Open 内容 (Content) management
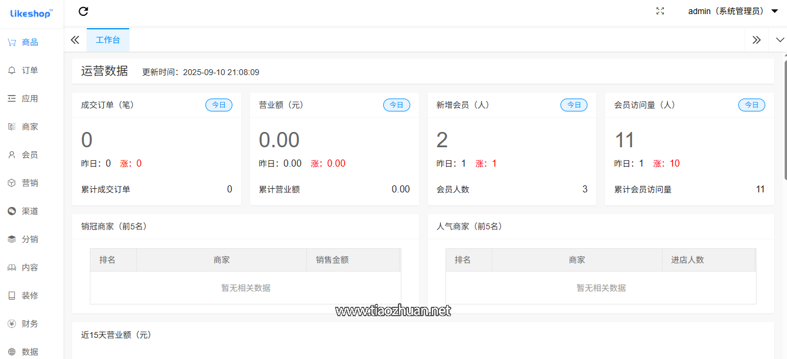The image size is (787, 359). (x=29, y=267)
